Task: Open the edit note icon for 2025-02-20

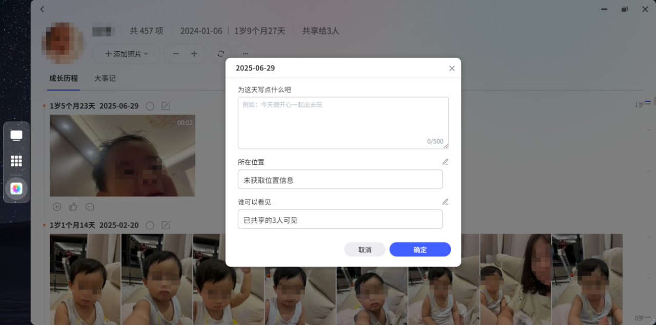Action: click(x=166, y=225)
